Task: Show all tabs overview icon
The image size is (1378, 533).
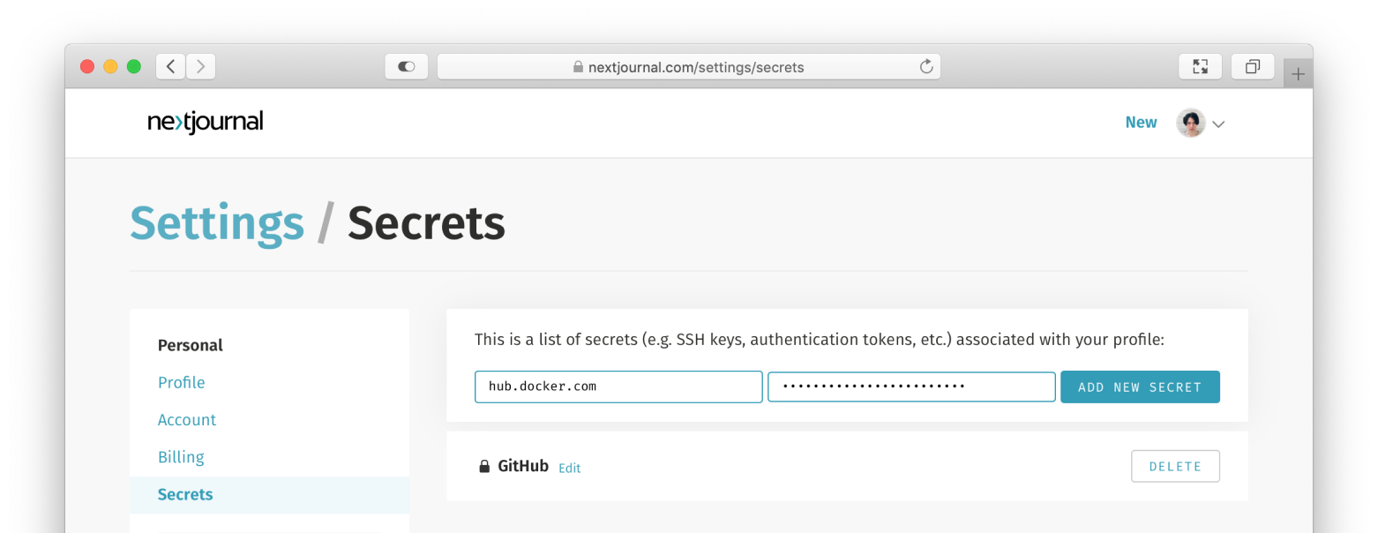Action: click(x=1253, y=66)
